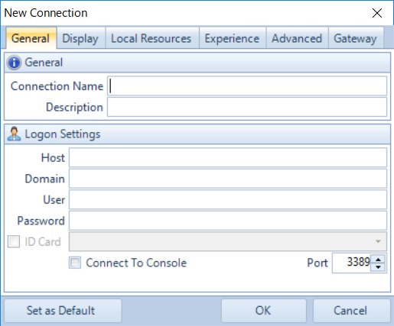Viewport: 394px width, 326px height.
Task: Close the New Connection dialog
Action: [377, 13]
